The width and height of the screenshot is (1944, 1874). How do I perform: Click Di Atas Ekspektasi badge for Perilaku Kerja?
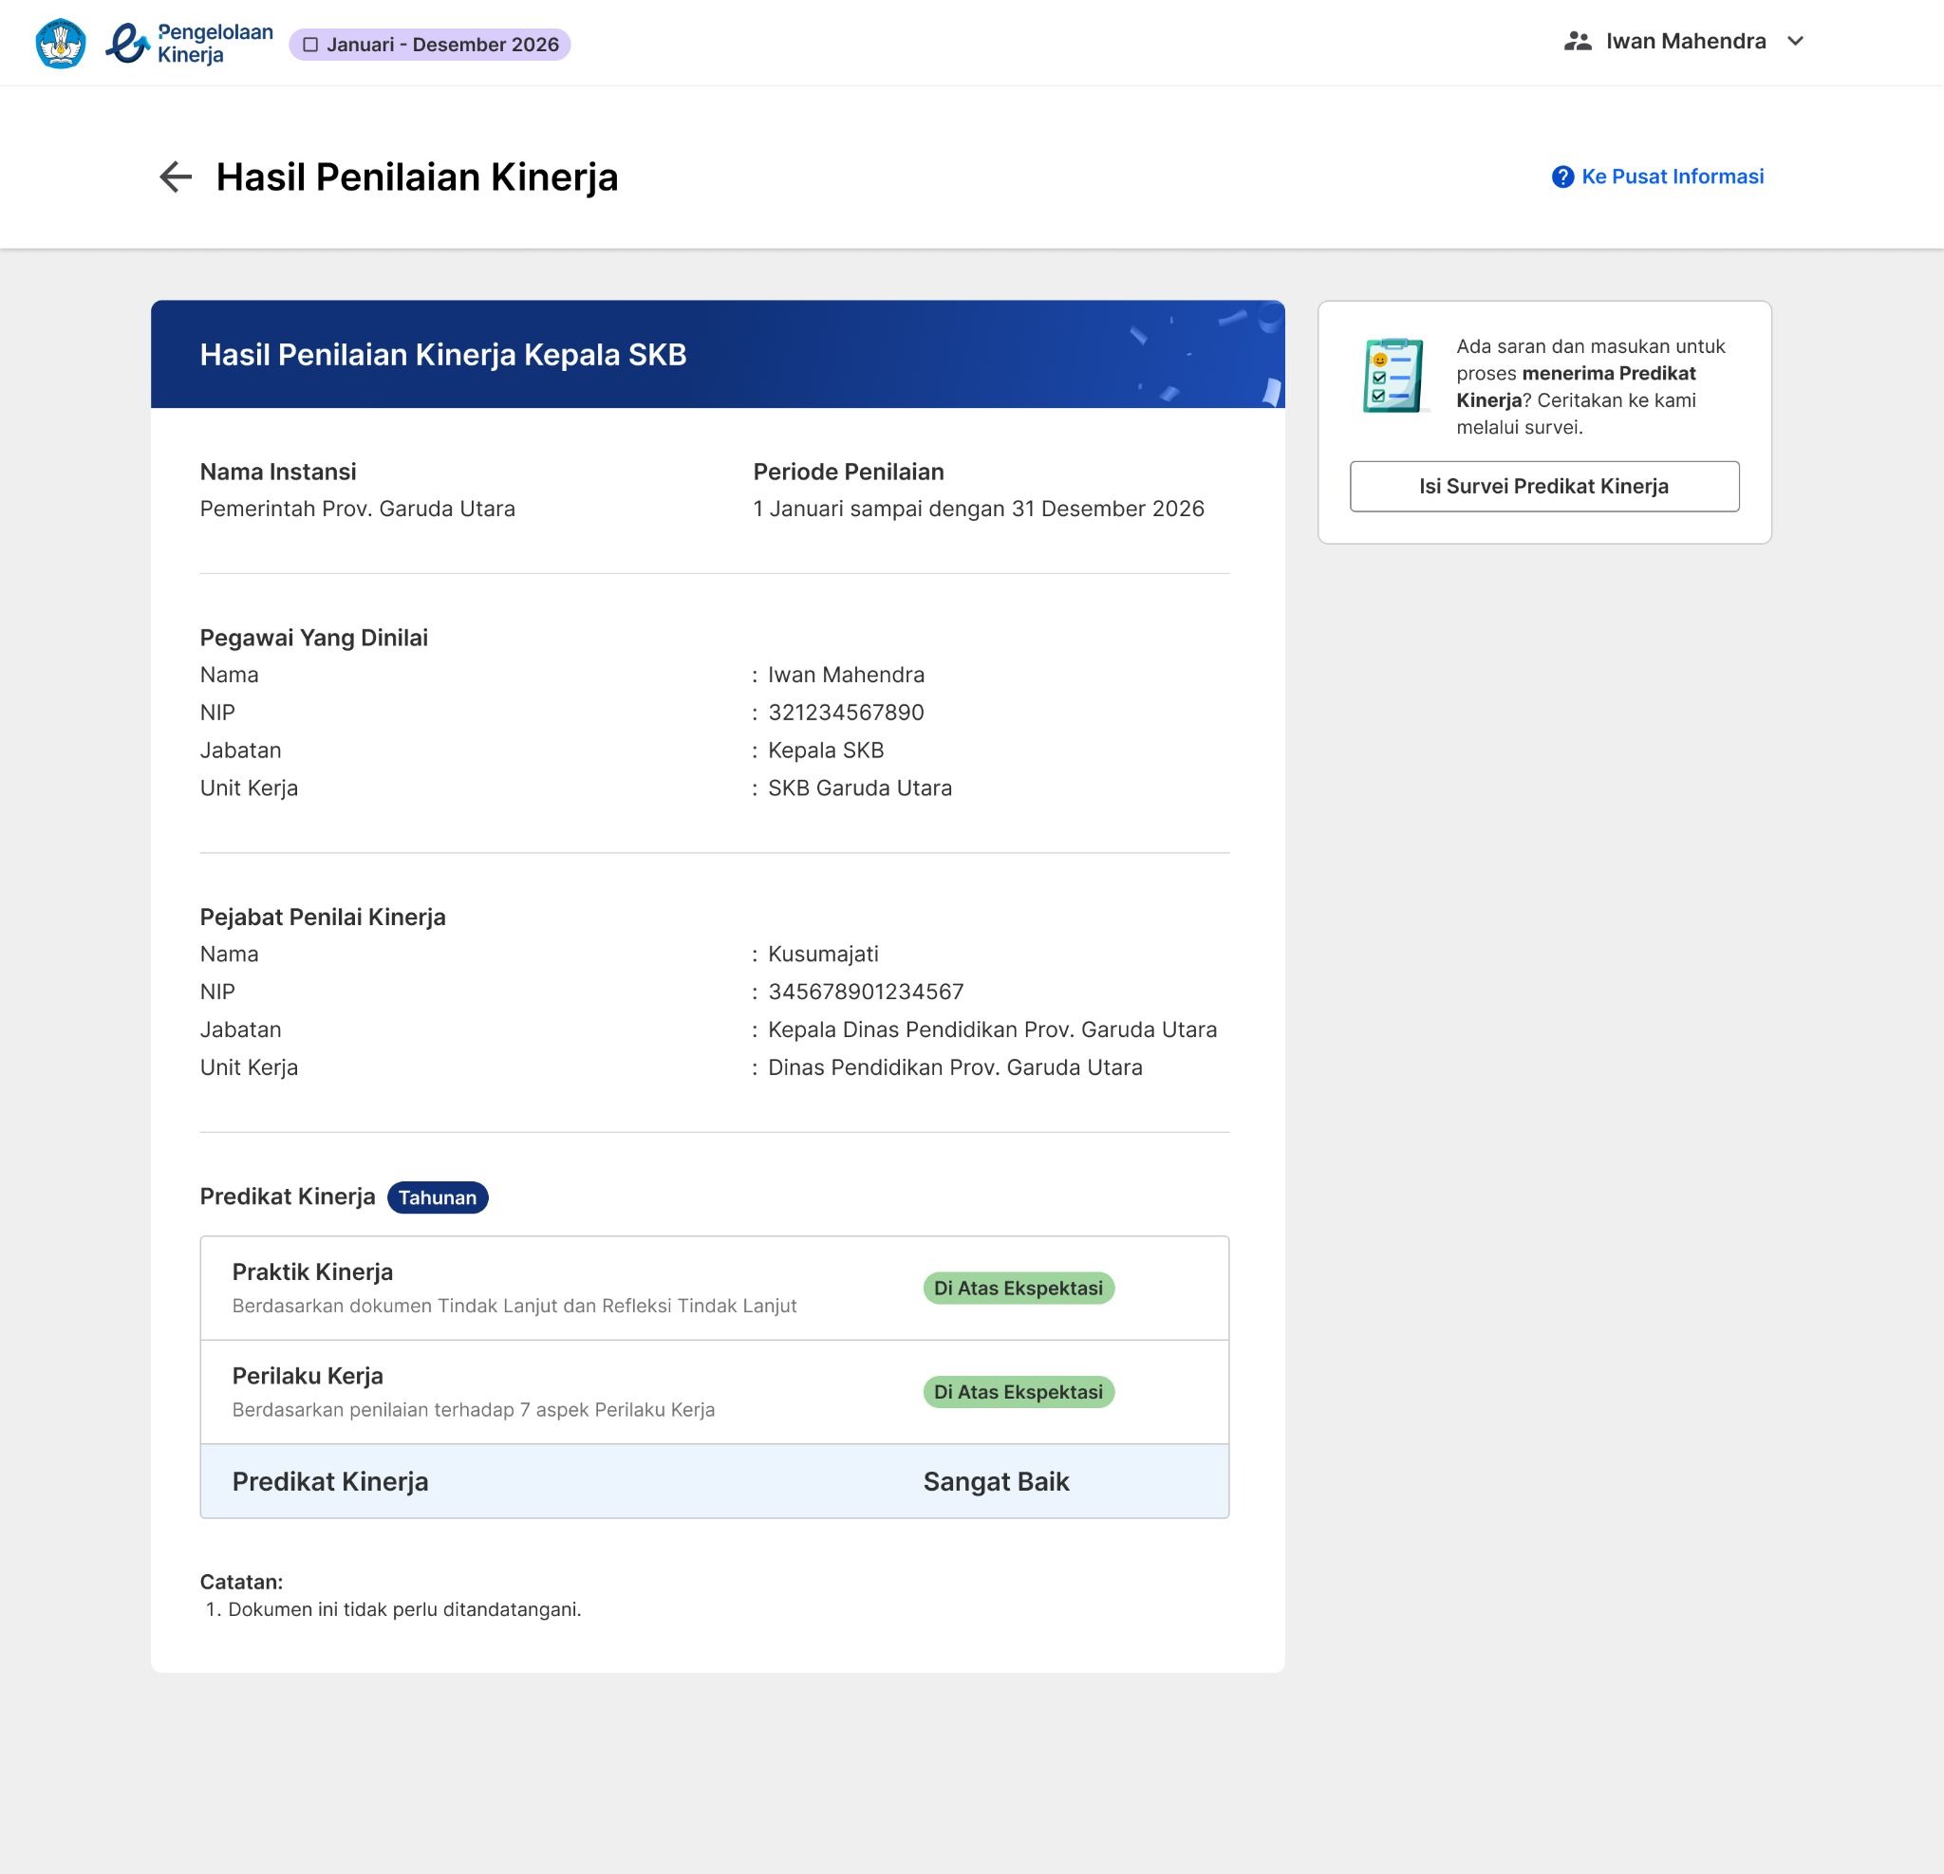pos(1019,1392)
